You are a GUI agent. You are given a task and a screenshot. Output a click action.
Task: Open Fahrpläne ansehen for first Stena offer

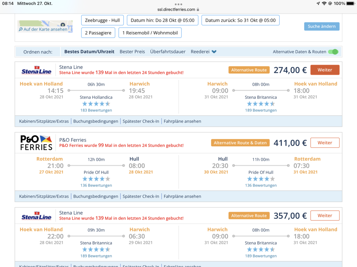coord(182,121)
